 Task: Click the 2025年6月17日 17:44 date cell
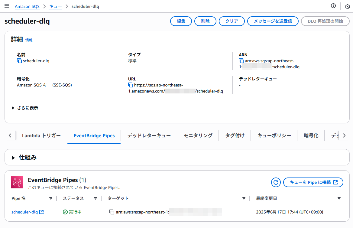click(x=290, y=212)
